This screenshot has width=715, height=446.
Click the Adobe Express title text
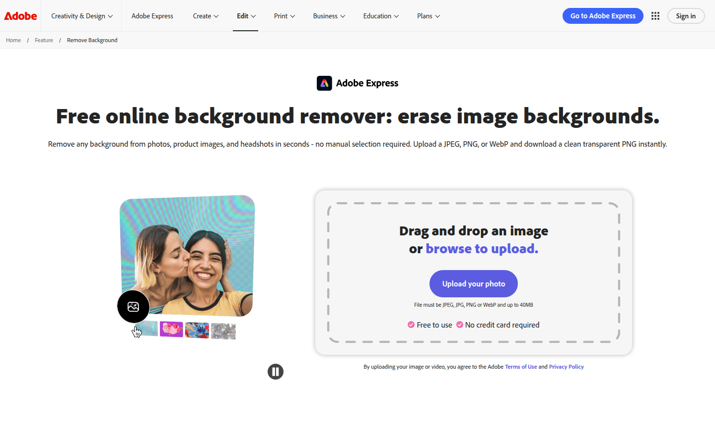tap(367, 83)
